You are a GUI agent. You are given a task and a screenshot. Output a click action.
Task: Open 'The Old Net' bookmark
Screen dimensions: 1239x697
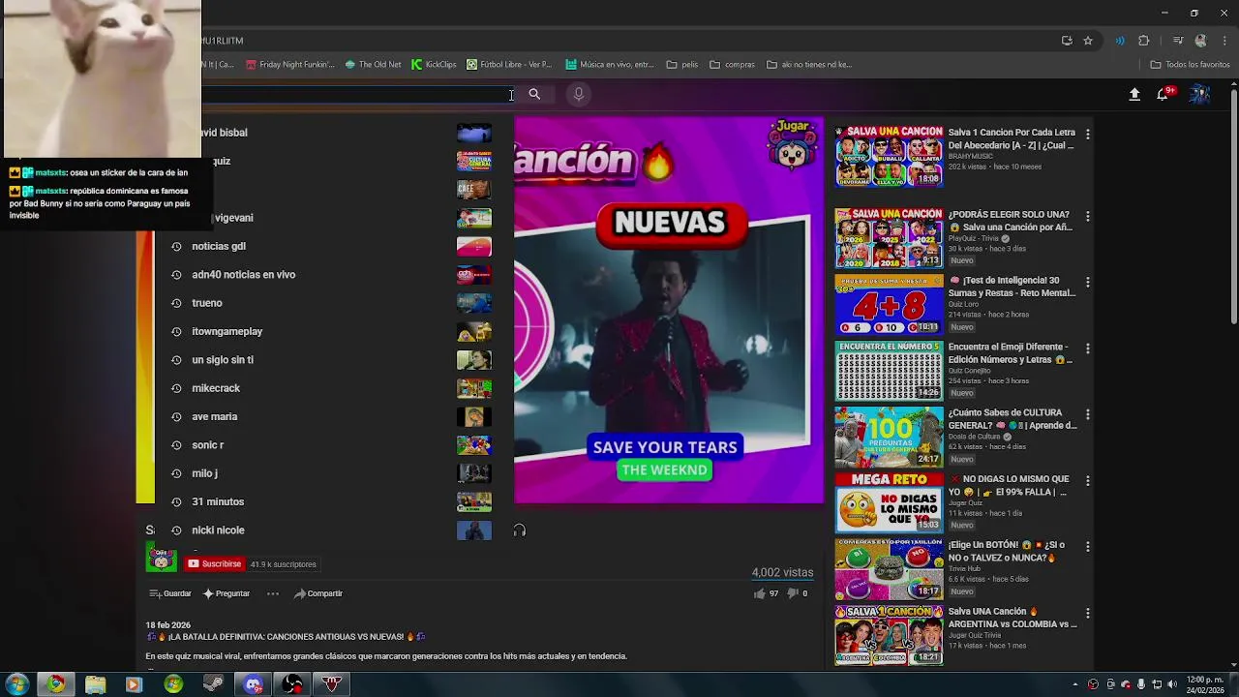point(373,65)
